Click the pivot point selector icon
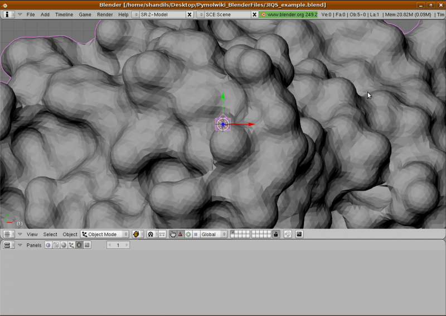The image size is (446, 316). click(151, 234)
